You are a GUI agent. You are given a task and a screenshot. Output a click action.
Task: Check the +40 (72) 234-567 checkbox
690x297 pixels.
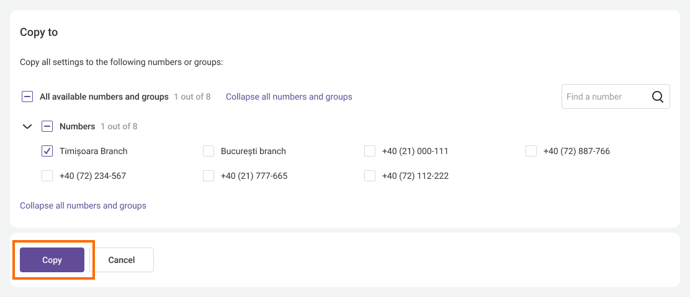(47, 176)
